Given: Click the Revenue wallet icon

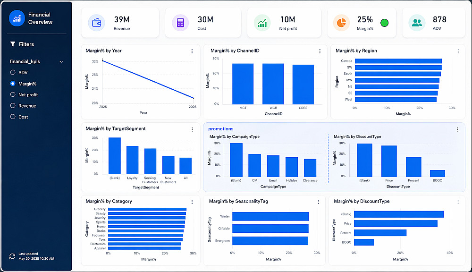Looking at the screenshot, I should click(x=97, y=23).
